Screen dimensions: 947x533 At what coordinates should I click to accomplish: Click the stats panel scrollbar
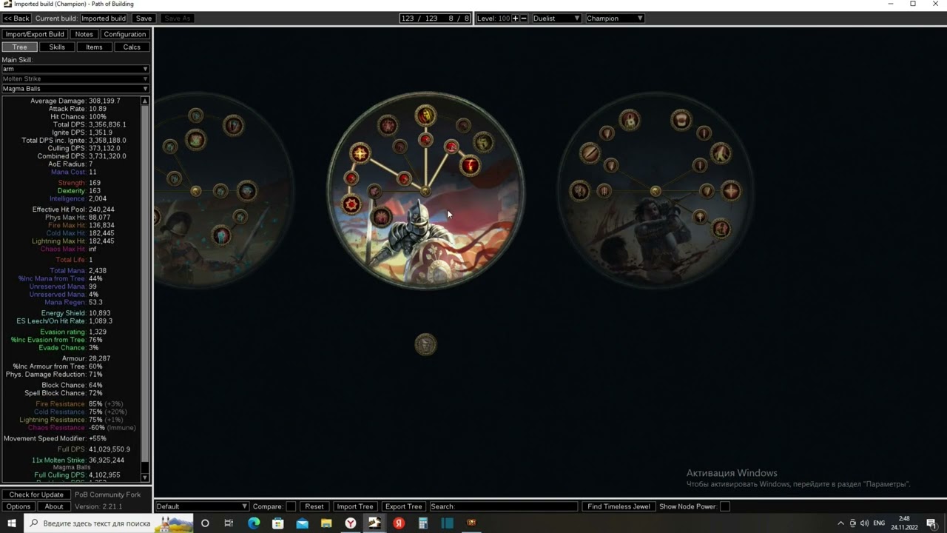click(145, 289)
